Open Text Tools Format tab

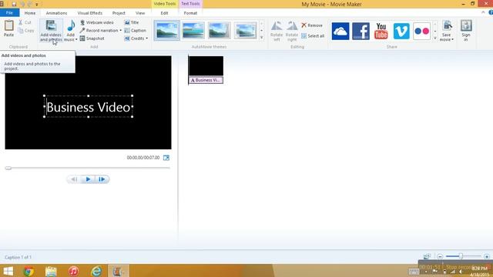190,13
